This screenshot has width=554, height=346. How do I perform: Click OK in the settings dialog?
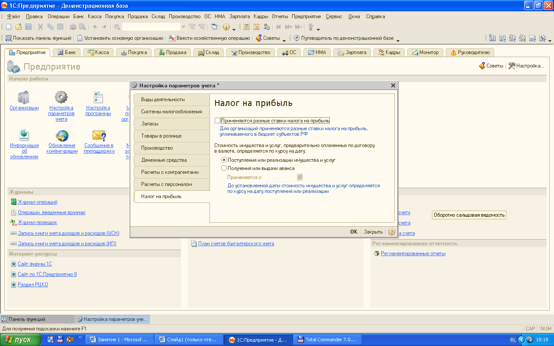tap(354, 232)
